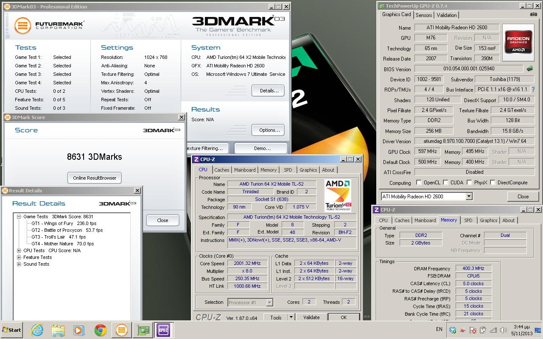Open the Start menu

tap(12, 330)
